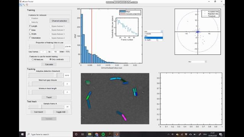Show hidden system tray icons
Image resolution: width=244 pixels, height=137 pixels.
[169, 134]
